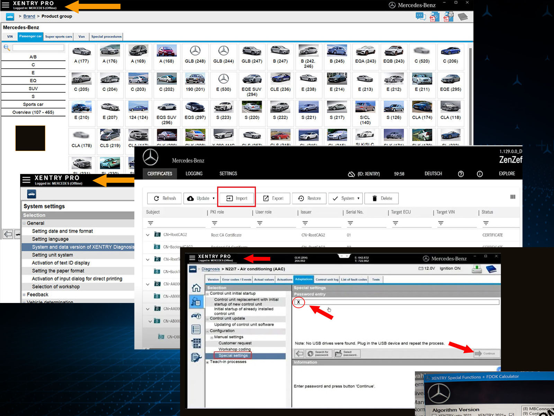Click the Import button
This screenshot has width=554, height=416.
tap(237, 198)
